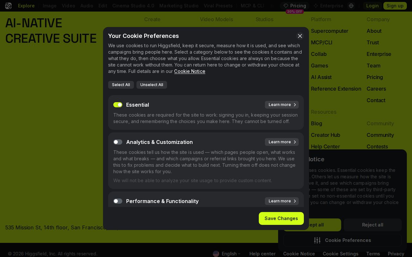Open the Creator Hub resource link
The image size is (412, 257).
(x=325, y=135)
